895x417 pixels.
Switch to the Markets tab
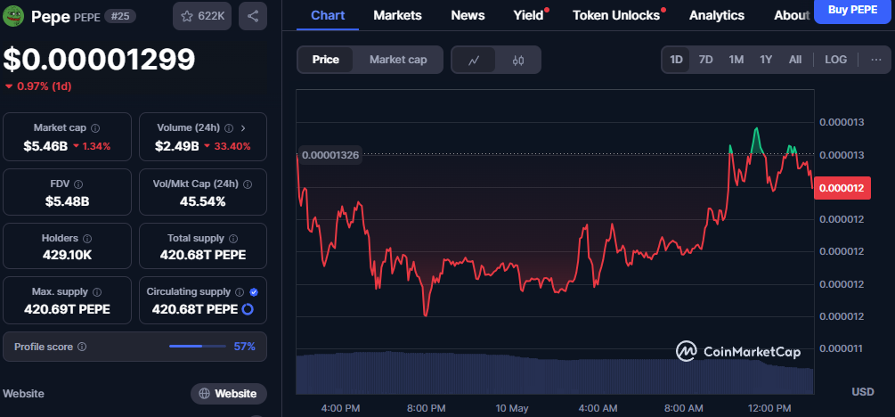[x=397, y=15]
